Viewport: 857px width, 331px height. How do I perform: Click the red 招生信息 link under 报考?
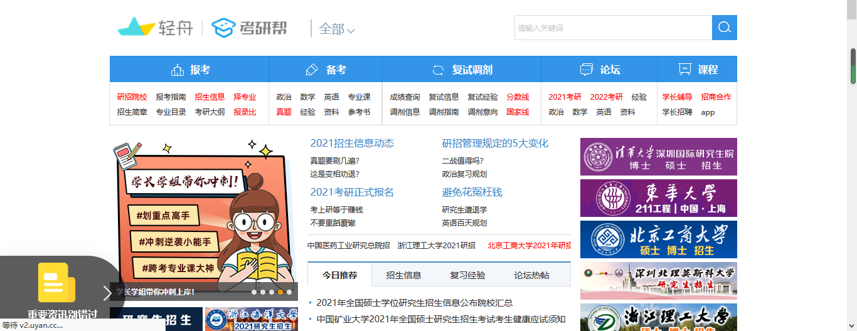click(210, 97)
